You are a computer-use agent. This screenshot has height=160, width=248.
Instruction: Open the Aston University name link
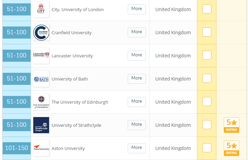click(68, 149)
